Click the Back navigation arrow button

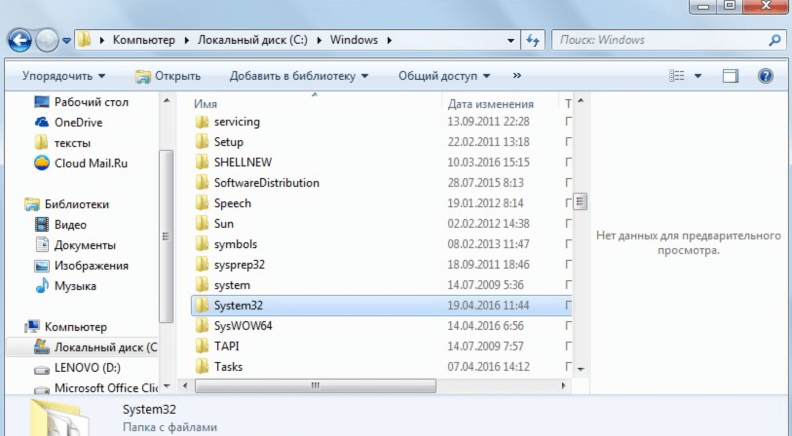[20, 40]
